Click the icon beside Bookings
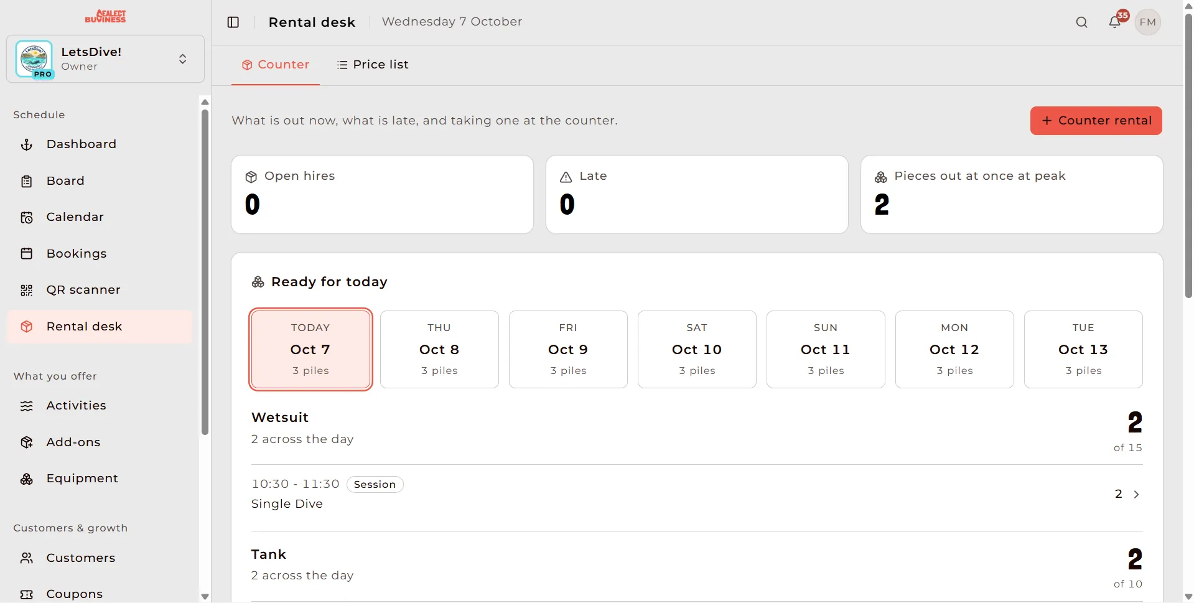This screenshot has width=1194, height=603. [27, 254]
